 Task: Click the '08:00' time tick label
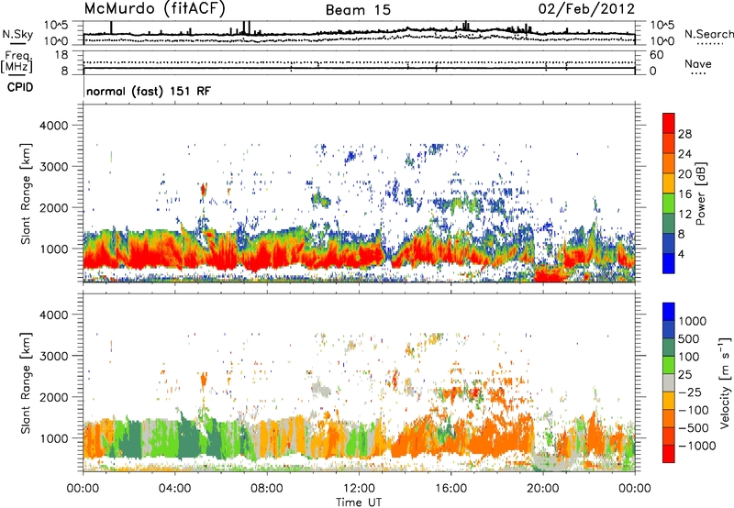point(266,489)
